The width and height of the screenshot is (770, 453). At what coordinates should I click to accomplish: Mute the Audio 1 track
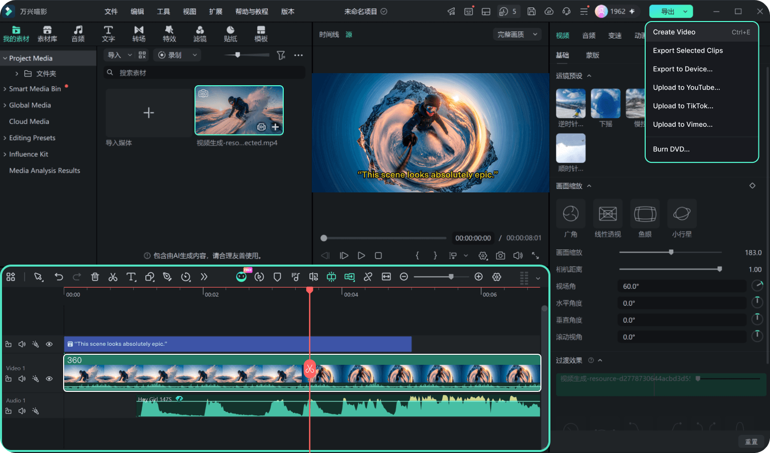pos(22,411)
